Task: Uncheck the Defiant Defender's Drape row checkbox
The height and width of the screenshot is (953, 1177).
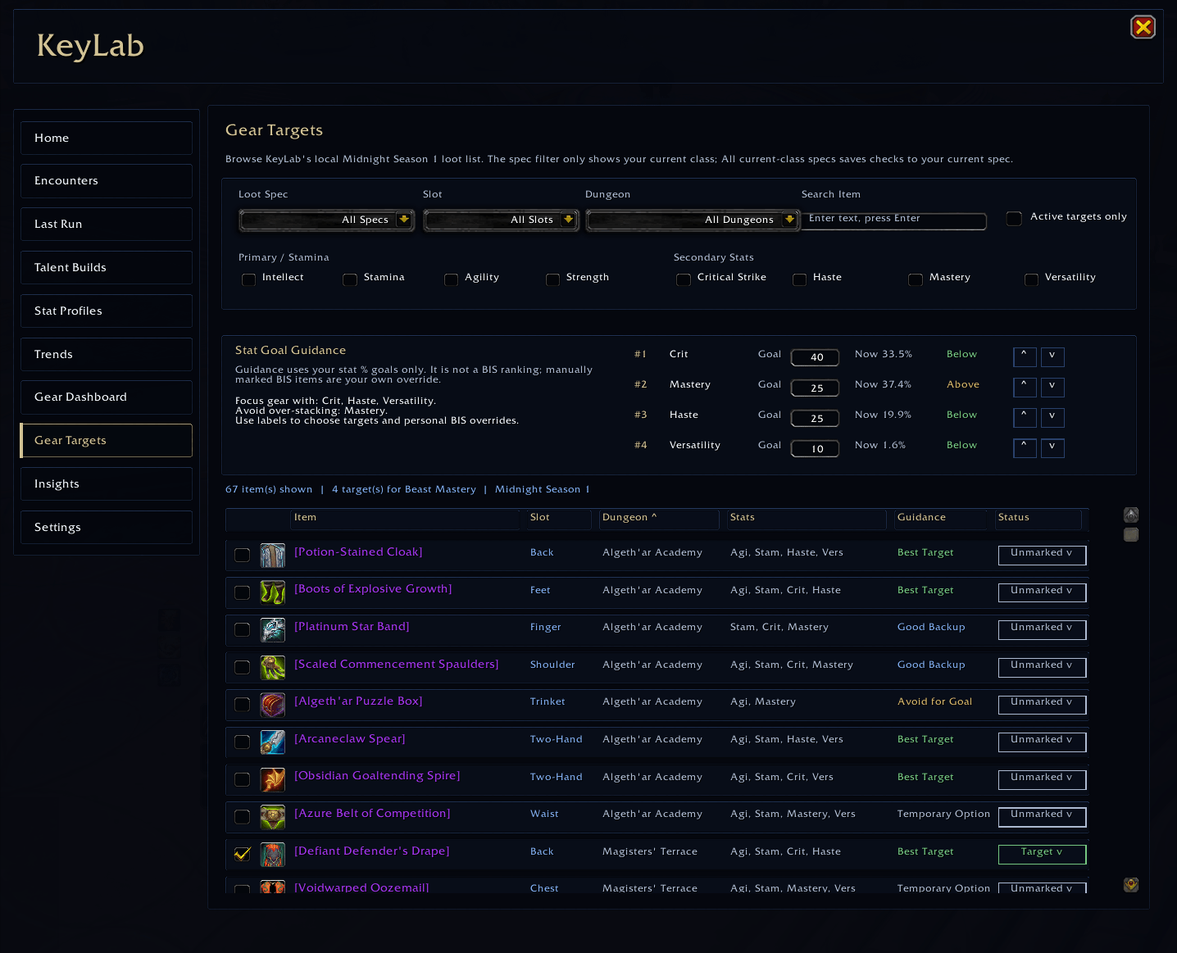Action: click(x=242, y=854)
